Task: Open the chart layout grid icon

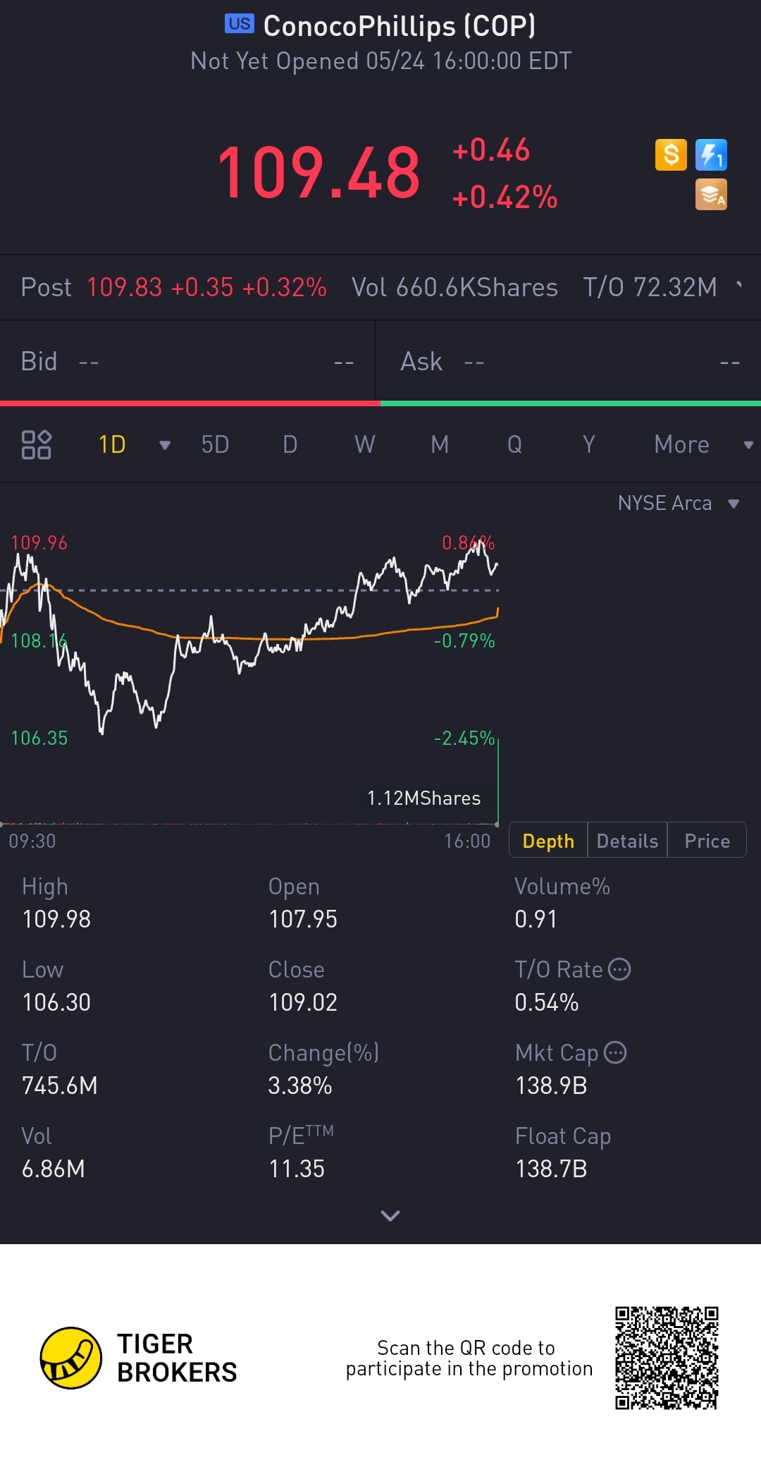Action: [36, 444]
